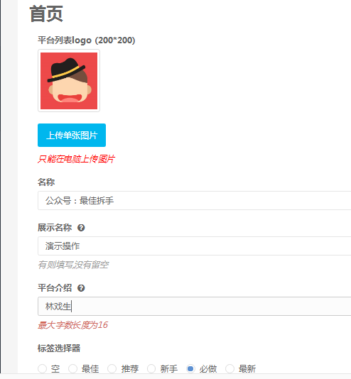Focus the 名称 input field
Screen dimensions: 351x379
coord(194,200)
